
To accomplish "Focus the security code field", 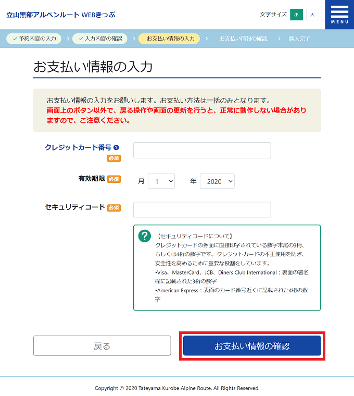I will 202,210.
